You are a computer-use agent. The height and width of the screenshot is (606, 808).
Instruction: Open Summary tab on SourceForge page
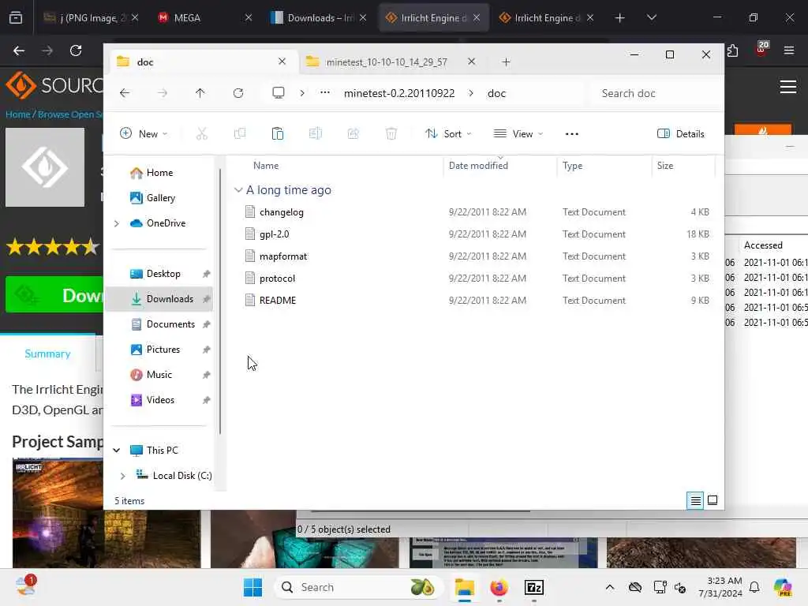tap(47, 353)
